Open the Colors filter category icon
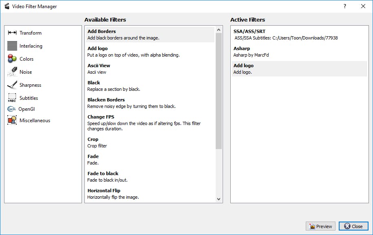 [x=12, y=59]
